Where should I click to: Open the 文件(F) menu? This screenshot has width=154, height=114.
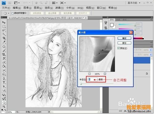point(6,8)
